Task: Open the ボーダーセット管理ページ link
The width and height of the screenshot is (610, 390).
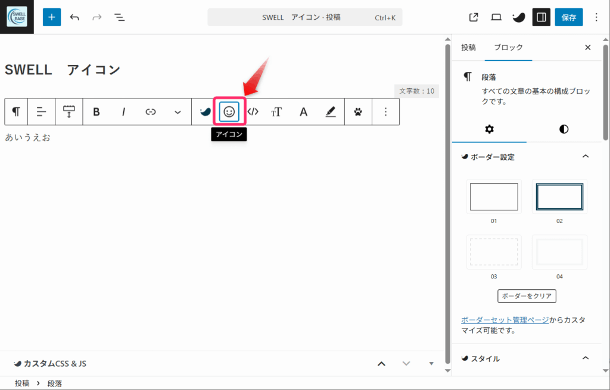Action: point(505,320)
